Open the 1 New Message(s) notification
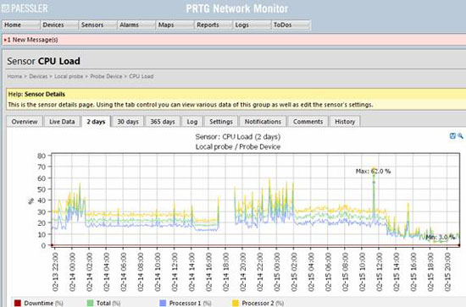466x307 pixels. click(31, 40)
